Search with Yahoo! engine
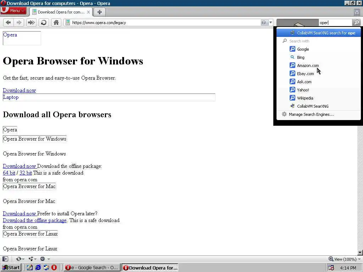Screen dimensions: 363x272 (x=319, y=90)
